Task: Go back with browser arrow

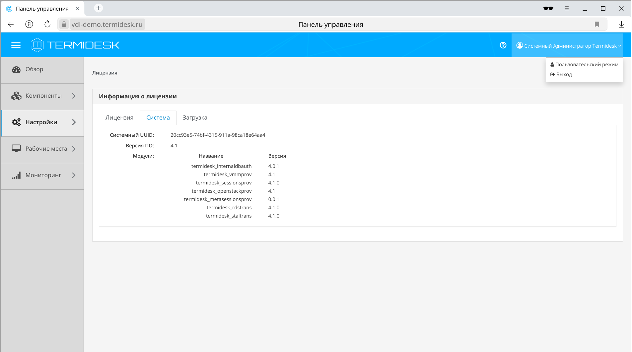Action: [11, 24]
